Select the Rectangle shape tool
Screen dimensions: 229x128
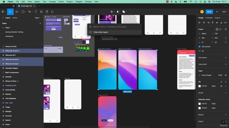click(23, 12)
